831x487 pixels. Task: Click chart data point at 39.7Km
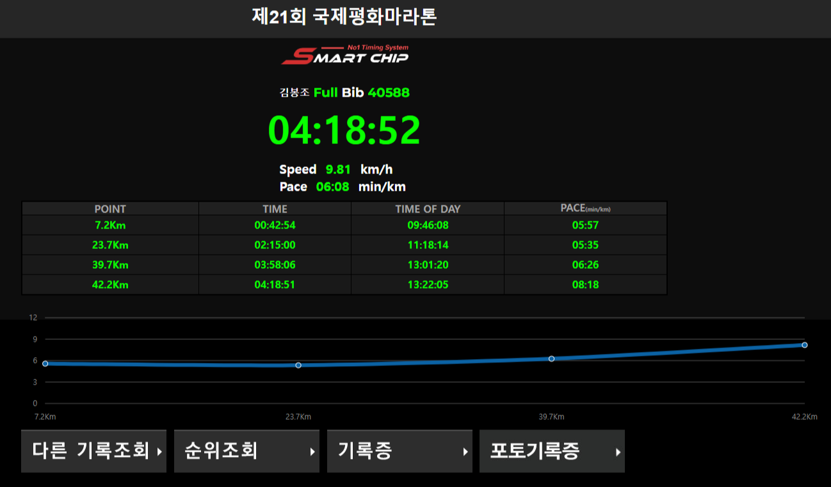[551, 358]
